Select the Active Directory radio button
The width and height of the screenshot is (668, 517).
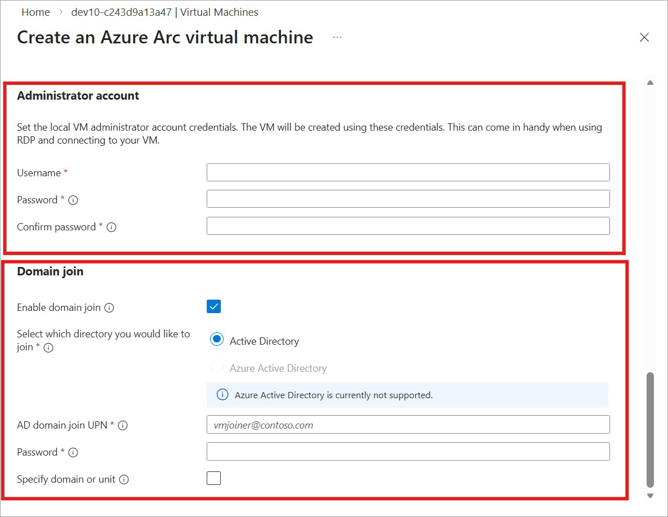click(217, 340)
